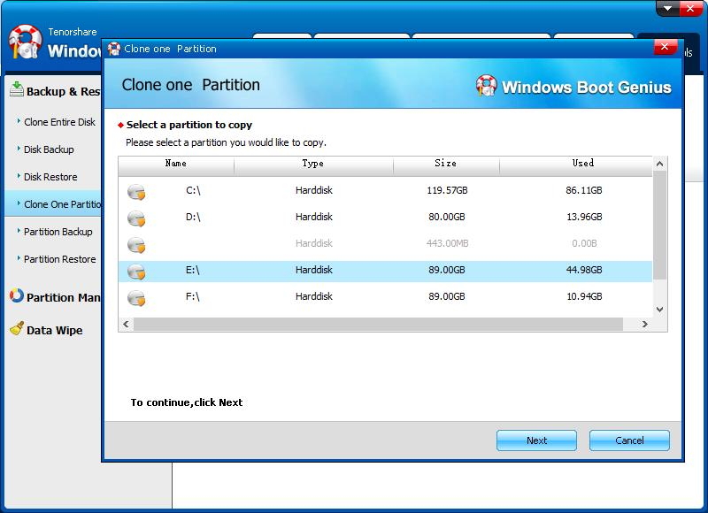Screen dimensions: 708x513
Task: Click Harddisk type in the C:\ row
Action: 314,190
